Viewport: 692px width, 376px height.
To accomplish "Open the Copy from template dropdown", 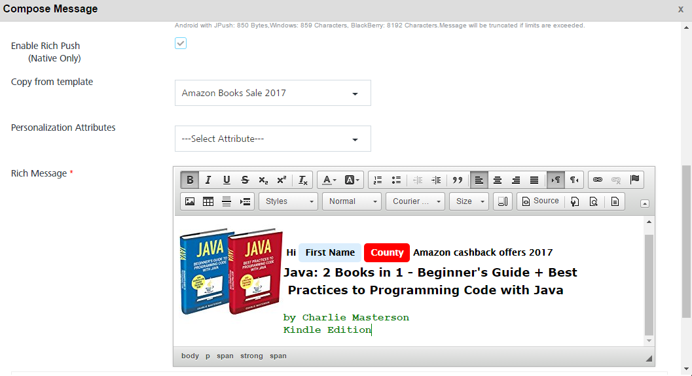I will click(273, 93).
